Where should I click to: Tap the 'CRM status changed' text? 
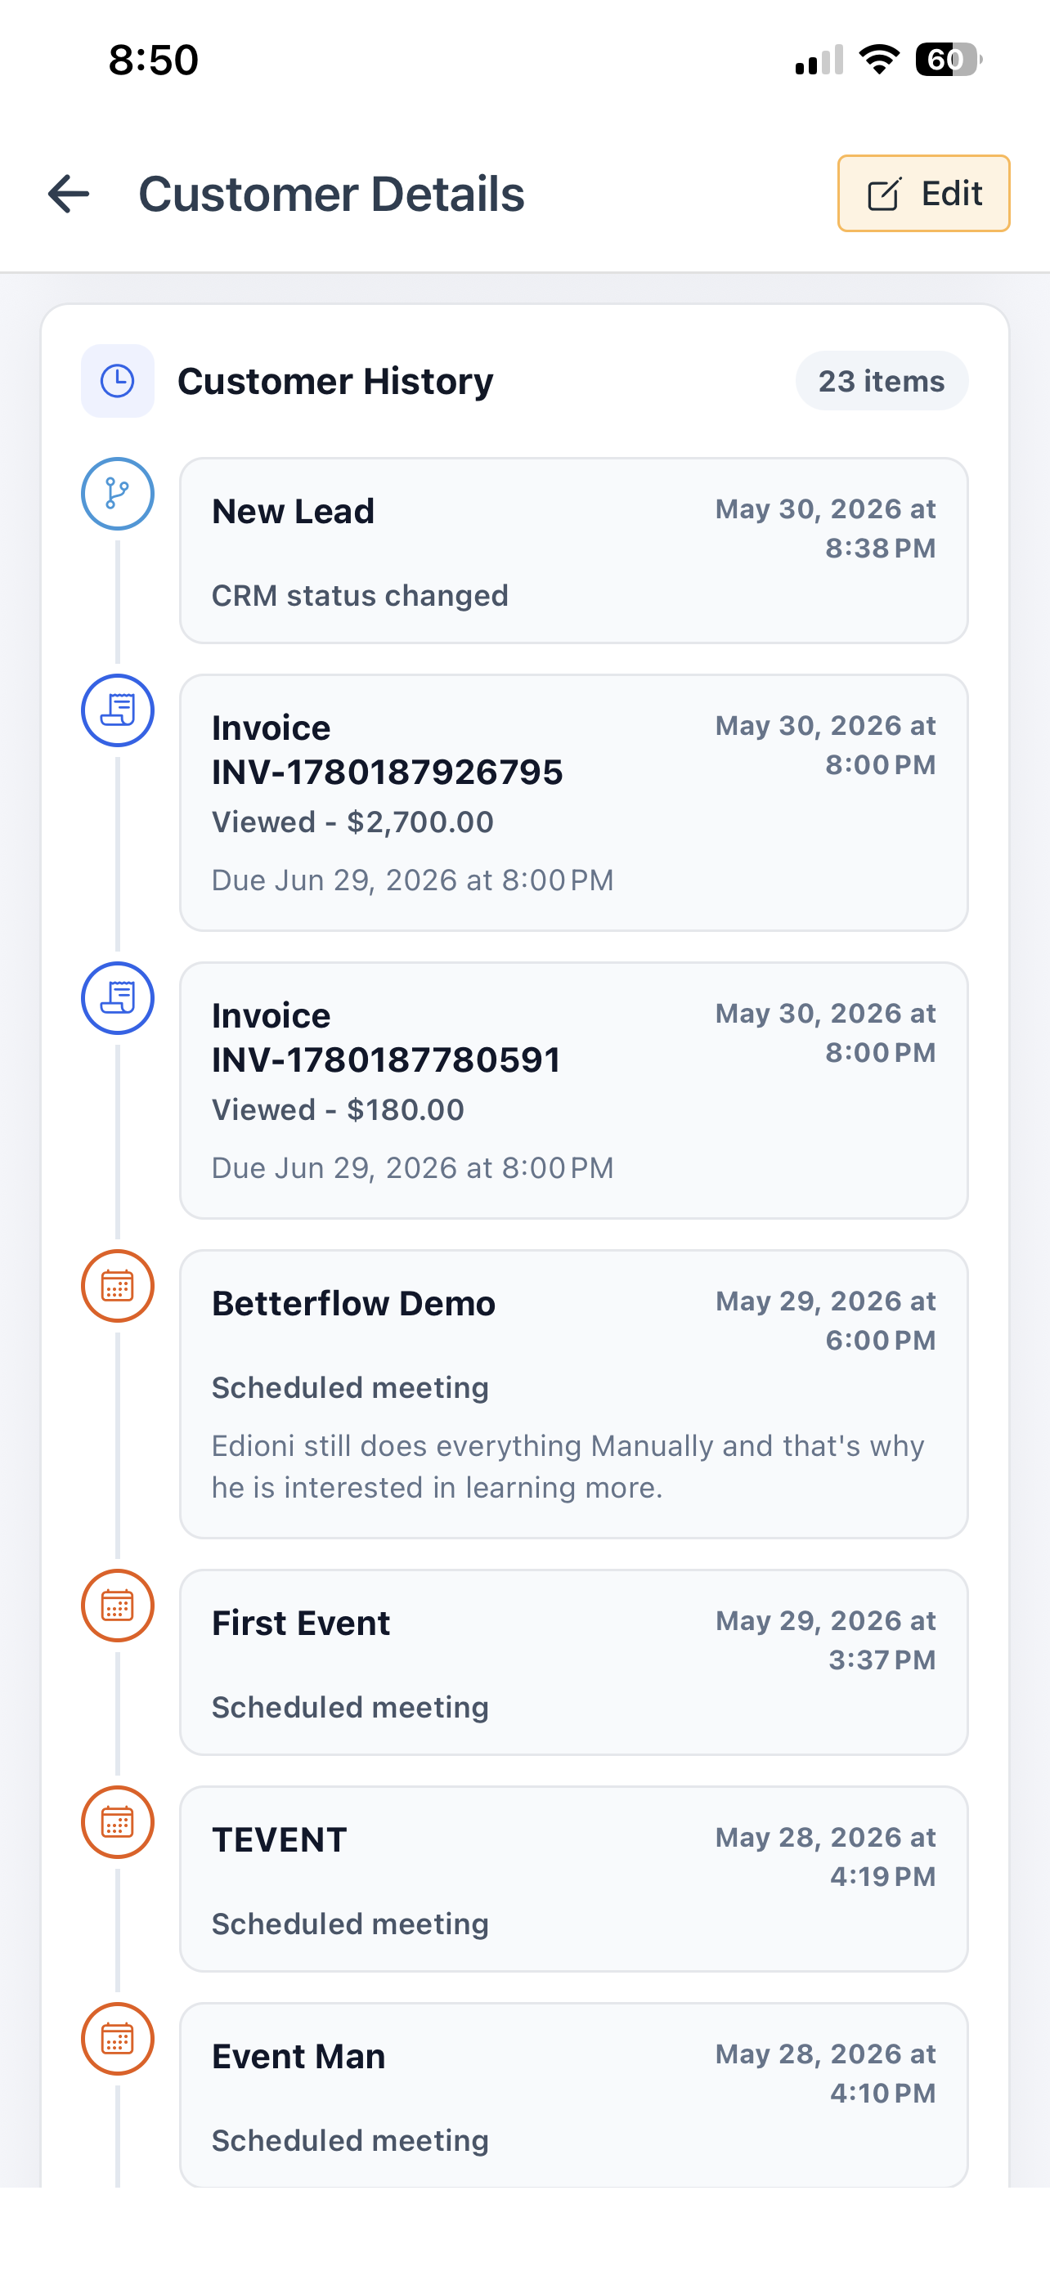coord(360,596)
